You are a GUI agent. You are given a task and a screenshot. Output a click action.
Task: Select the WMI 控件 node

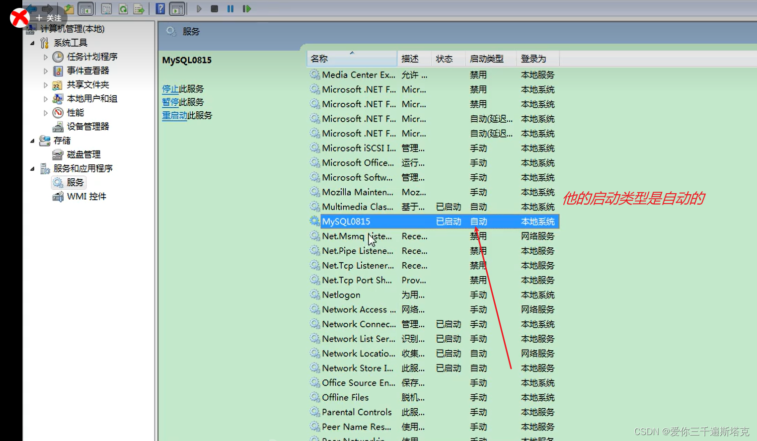click(x=85, y=196)
